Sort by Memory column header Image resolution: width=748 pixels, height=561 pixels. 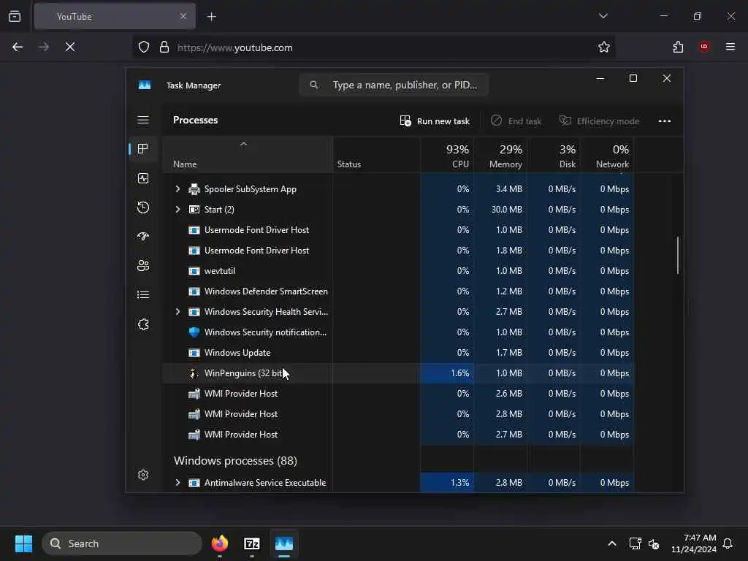(x=501, y=156)
